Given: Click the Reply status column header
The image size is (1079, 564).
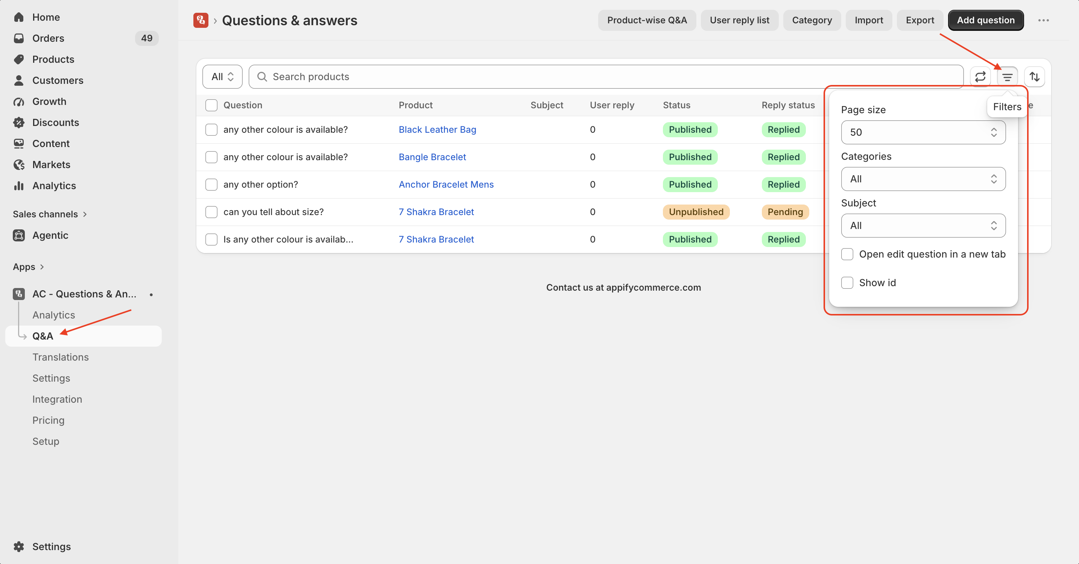Looking at the screenshot, I should point(788,105).
